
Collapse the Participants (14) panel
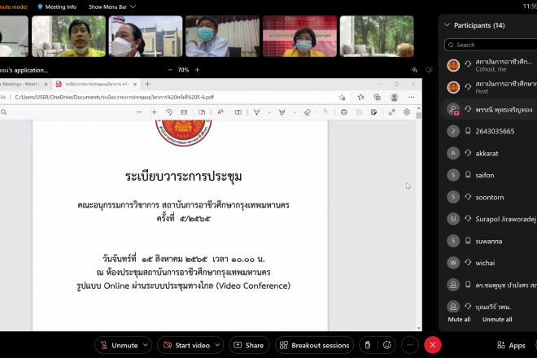click(447, 25)
